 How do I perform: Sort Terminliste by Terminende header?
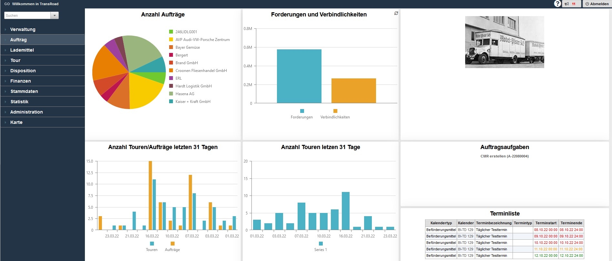click(x=571, y=223)
